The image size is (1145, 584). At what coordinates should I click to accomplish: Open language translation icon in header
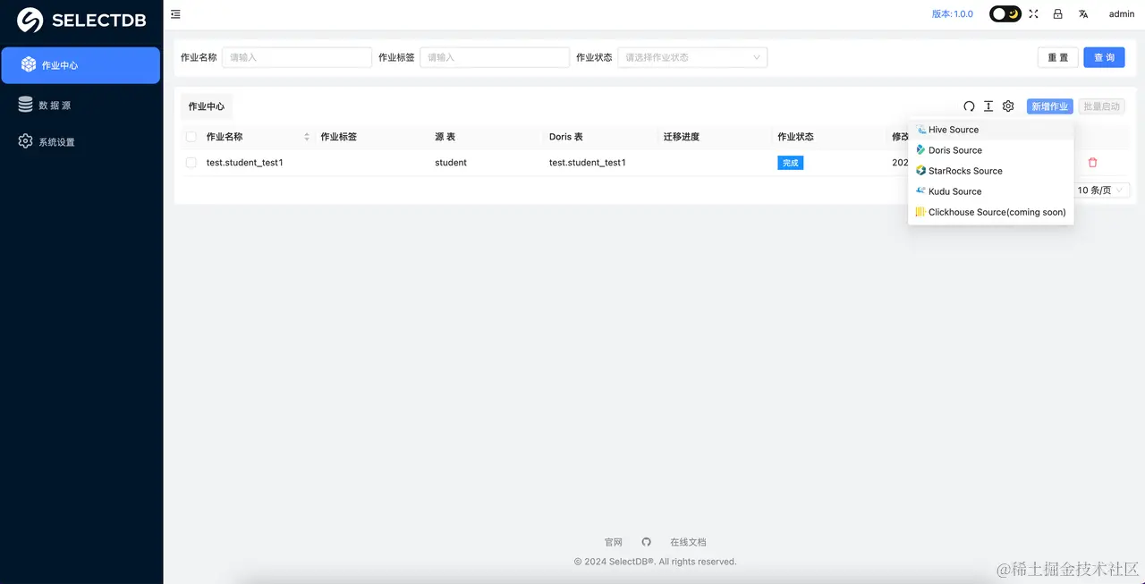pyautogui.click(x=1083, y=14)
